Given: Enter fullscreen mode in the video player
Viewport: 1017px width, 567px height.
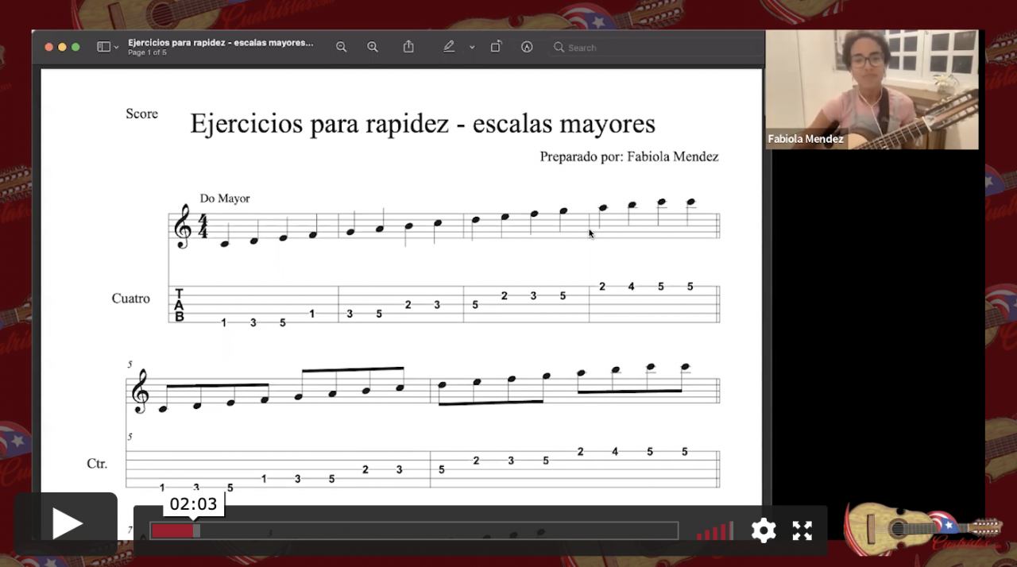Looking at the screenshot, I should pyautogui.click(x=802, y=530).
